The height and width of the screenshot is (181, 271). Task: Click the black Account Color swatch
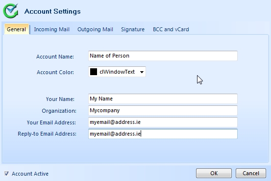click(94, 72)
